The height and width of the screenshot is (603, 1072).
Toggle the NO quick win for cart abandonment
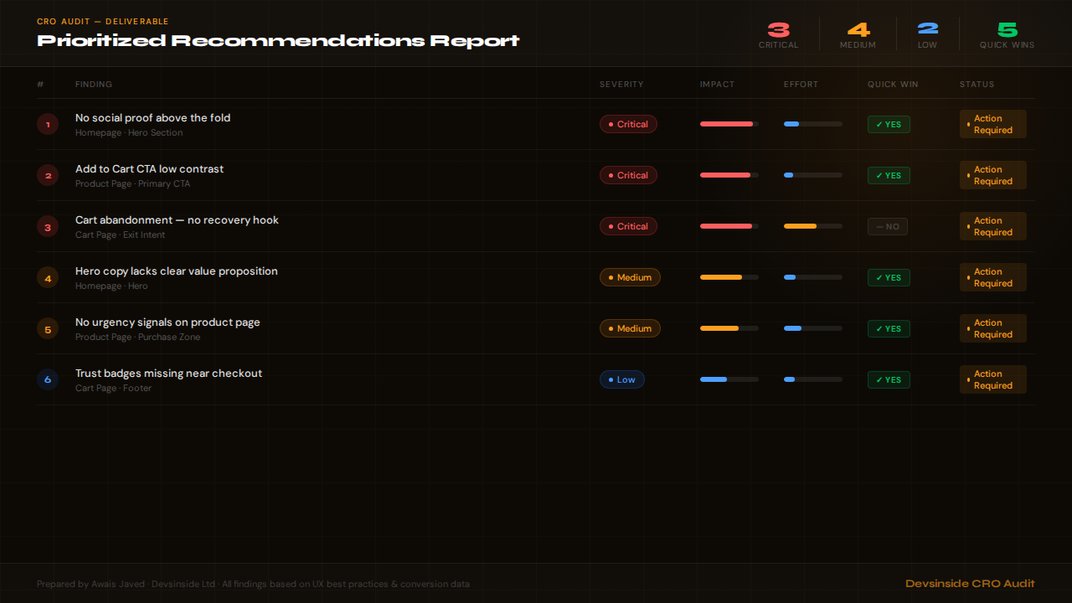click(888, 226)
